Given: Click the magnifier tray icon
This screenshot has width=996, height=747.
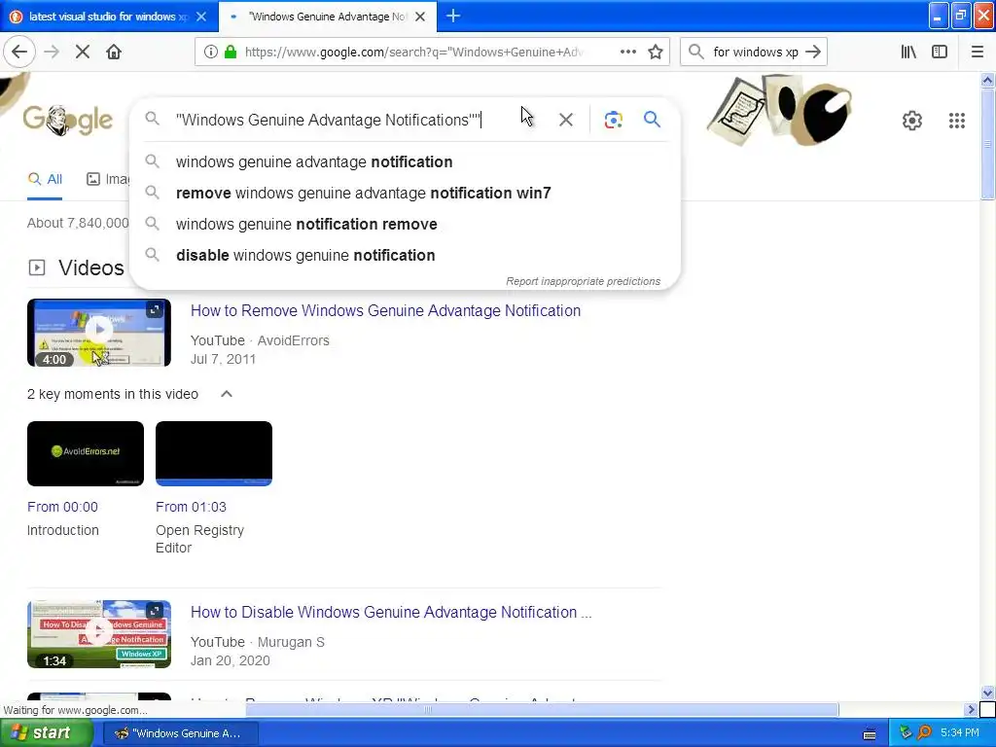Looking at the screenshot, I should 924,733.
